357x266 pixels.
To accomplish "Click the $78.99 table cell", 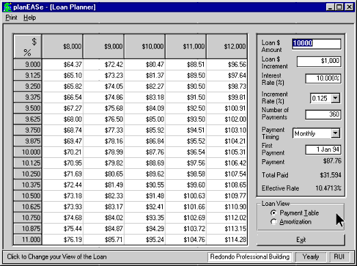I will [x=104, y=152].
